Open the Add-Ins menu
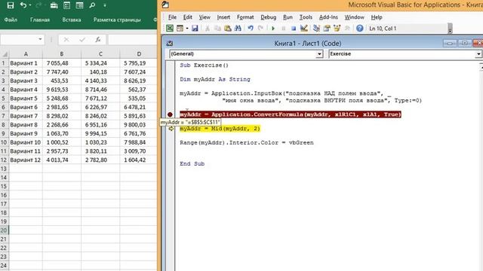The width and height of the screenshot is (483, 271). pyautogui.click(x=328, y=17)
